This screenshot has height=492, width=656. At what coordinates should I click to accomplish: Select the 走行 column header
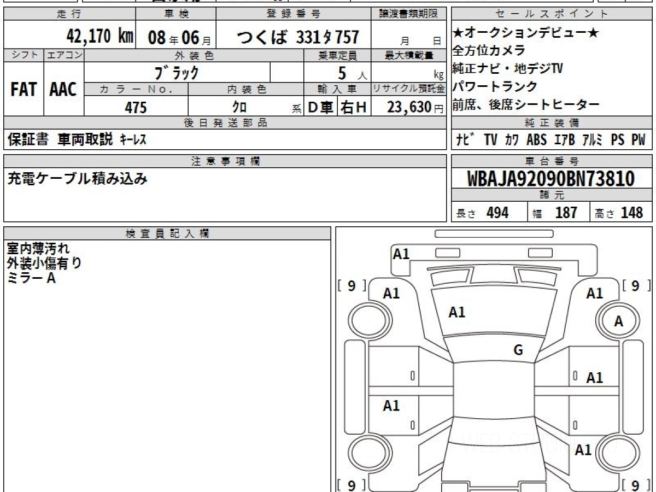point(69,14)
